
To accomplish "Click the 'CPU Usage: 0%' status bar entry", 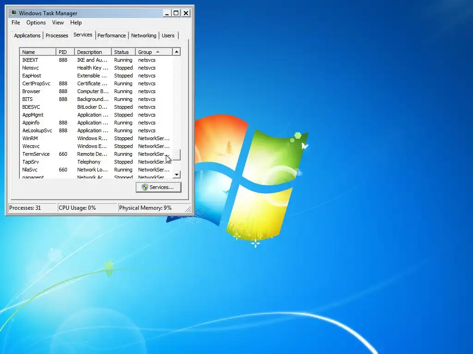I will (x=87, y=208).
